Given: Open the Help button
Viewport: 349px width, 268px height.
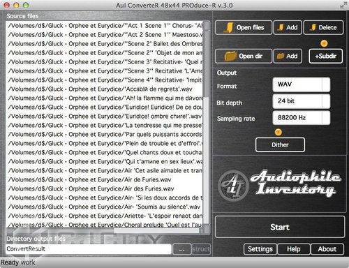Looking at the screenshot, I should click(x=294, y=249).
